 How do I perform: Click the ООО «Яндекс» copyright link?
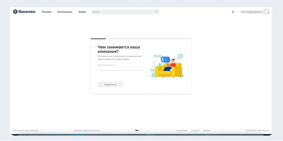[263, 130]
